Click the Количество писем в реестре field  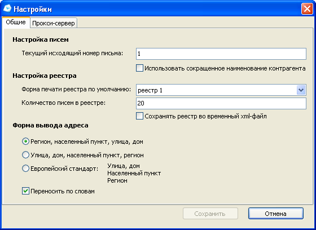221,103
